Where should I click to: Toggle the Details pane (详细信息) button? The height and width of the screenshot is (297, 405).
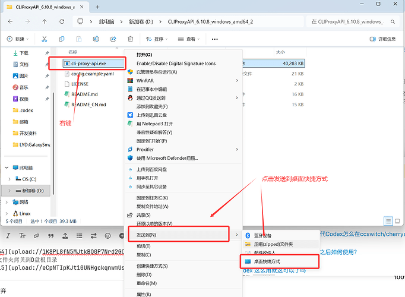coord(382,39)
